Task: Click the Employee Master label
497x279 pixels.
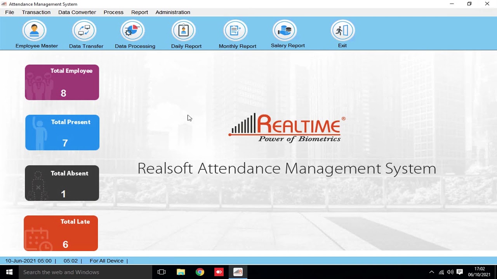Action: 36,46
